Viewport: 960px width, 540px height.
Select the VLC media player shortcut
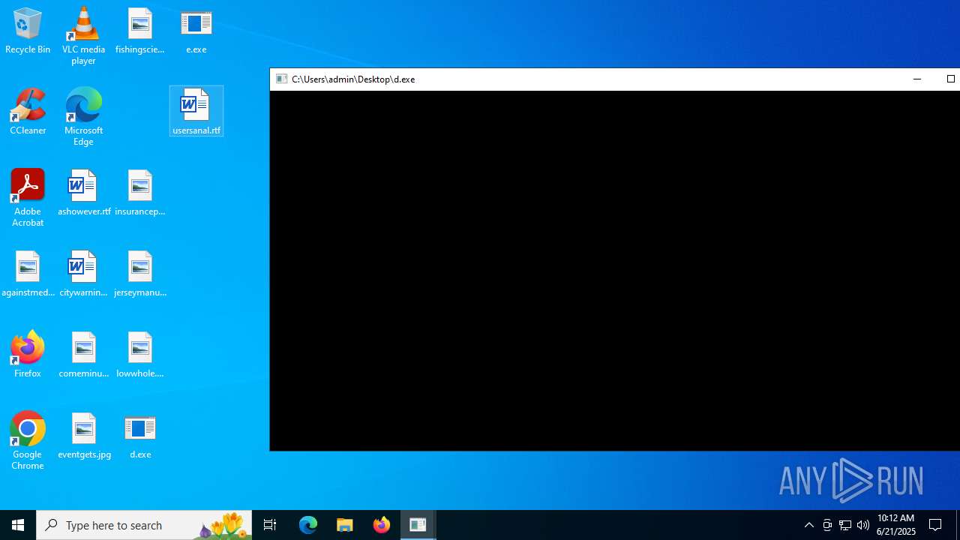[x=83, y=36]
